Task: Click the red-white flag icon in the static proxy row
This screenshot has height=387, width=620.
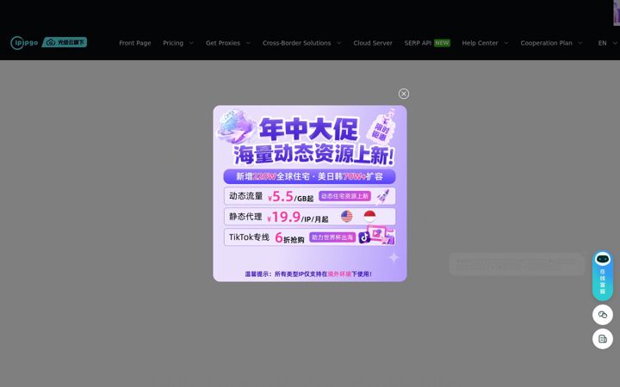Action: point(369,216)
